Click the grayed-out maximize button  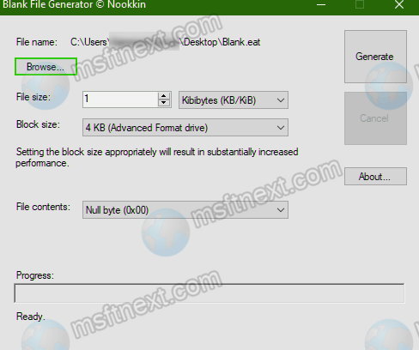click(360, 5)
